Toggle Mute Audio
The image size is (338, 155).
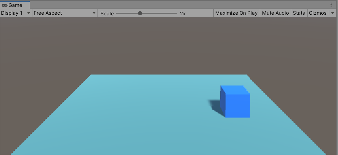pyautogui.click(x=275, y=13)
